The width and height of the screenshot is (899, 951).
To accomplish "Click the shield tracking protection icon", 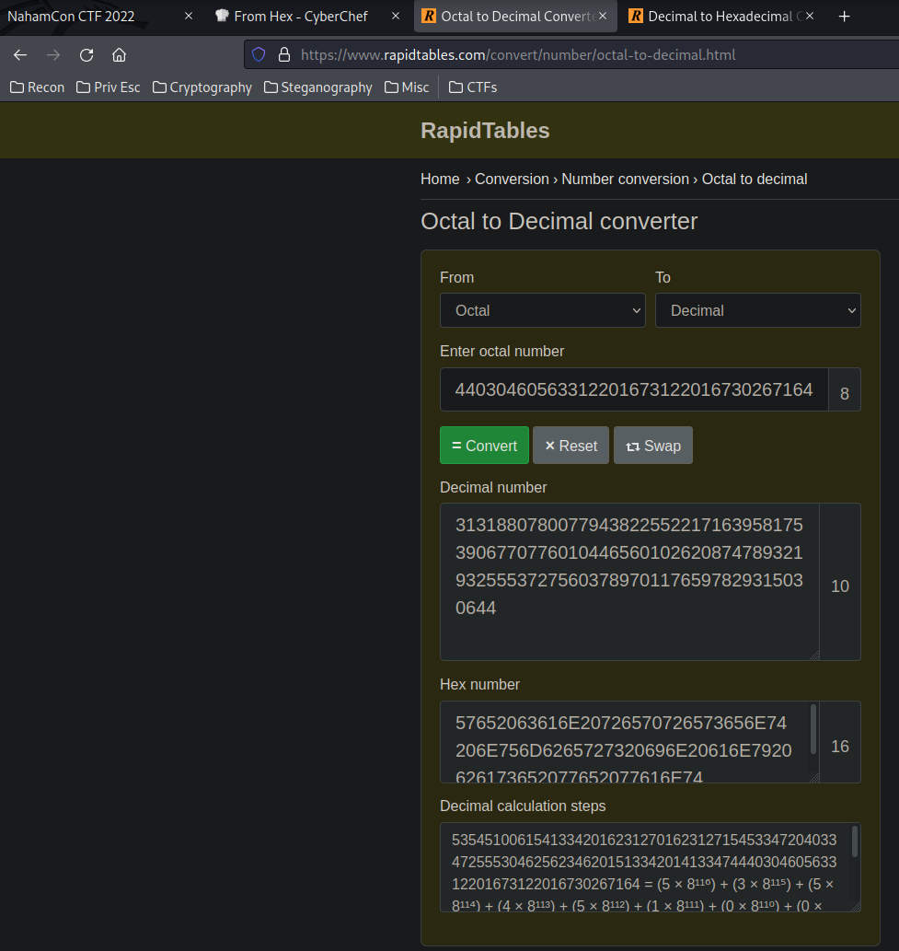I will tap(259, 54).
